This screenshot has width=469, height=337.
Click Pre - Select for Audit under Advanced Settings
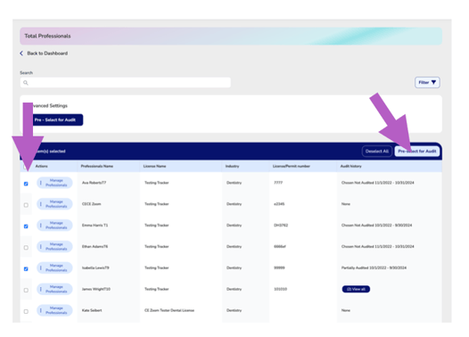tap(55, 119)
